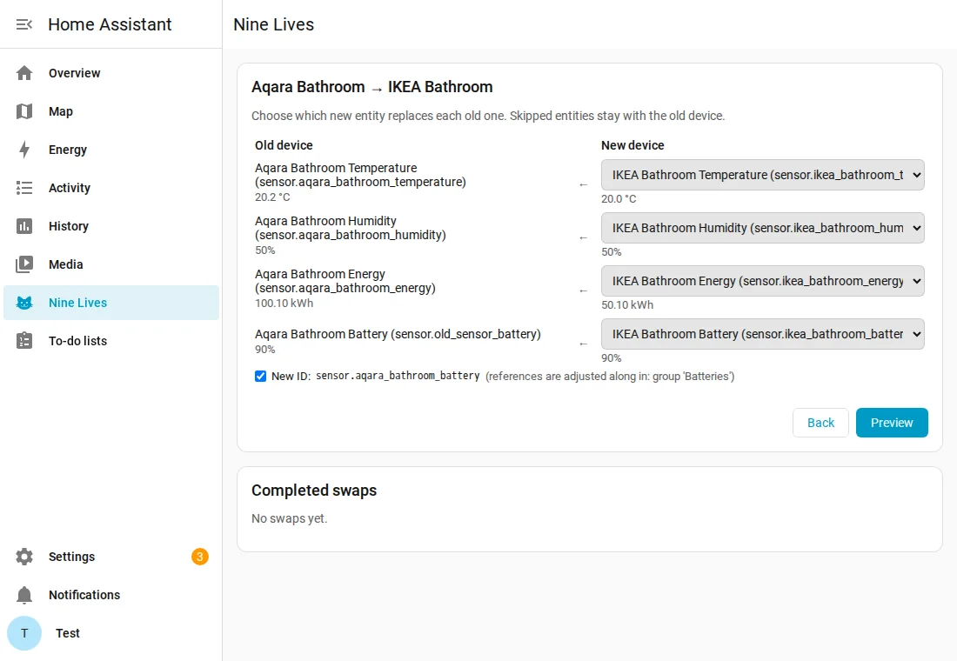Go to the Energy page

(x=111, y=150)
